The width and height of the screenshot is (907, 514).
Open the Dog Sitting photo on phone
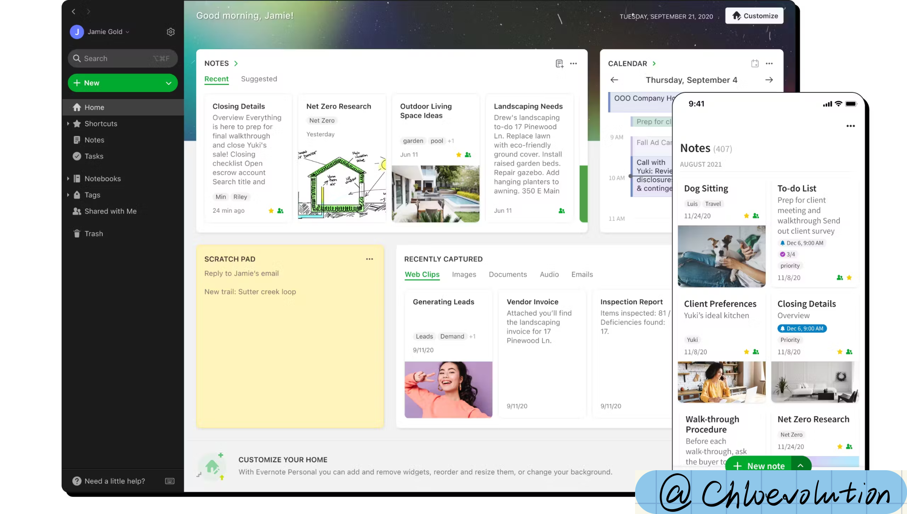click(x=721, y=256)
